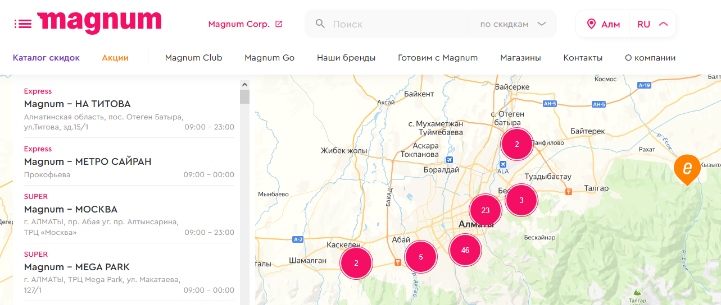Open the Алм city selector
The image size is (721, 305).
604,24
